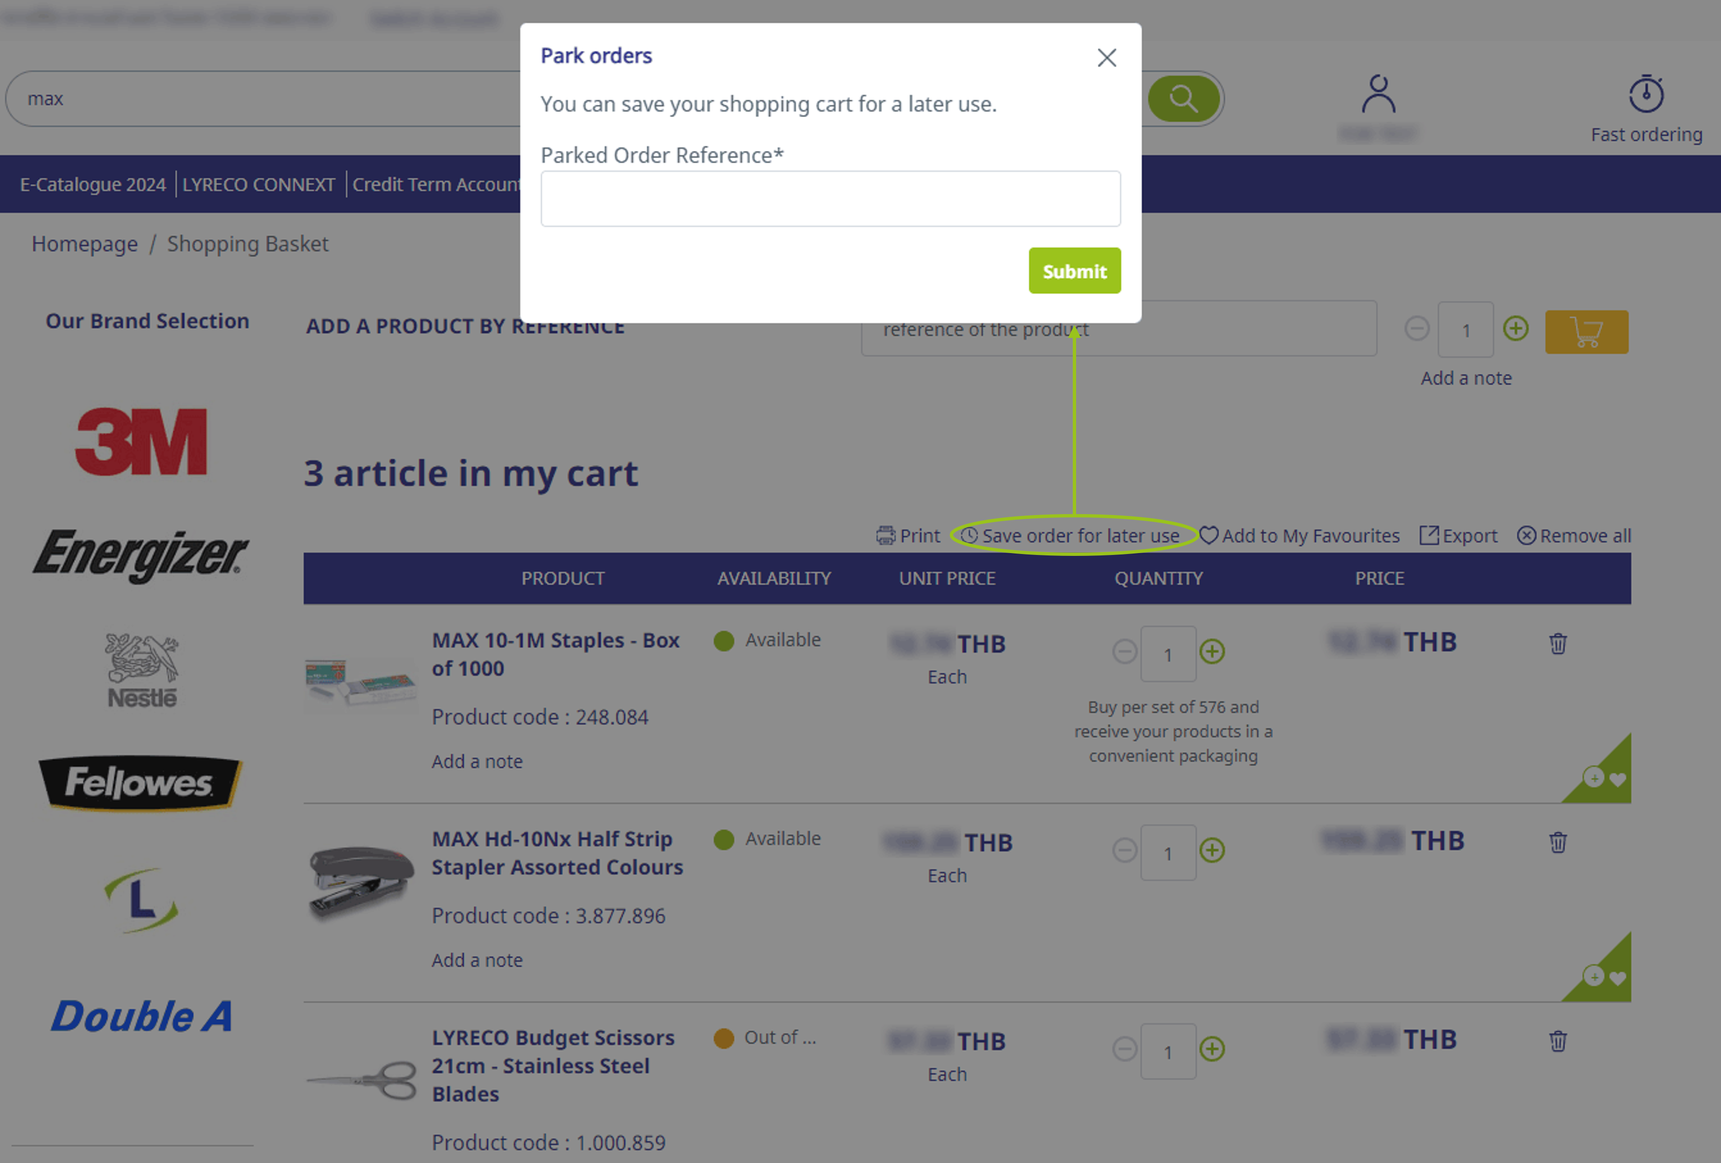The width and height of the screenshot is (1721, 1163).
Task: Decrease quantity of MAX 10-1M Staples
Action: click(x=1124, y=652)
